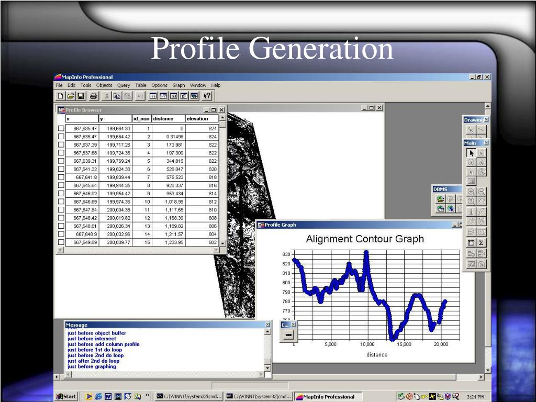Tick the checkbox for row id 5
The width and height of the screenshot is (536, 402).
click(x=61, y=161)
